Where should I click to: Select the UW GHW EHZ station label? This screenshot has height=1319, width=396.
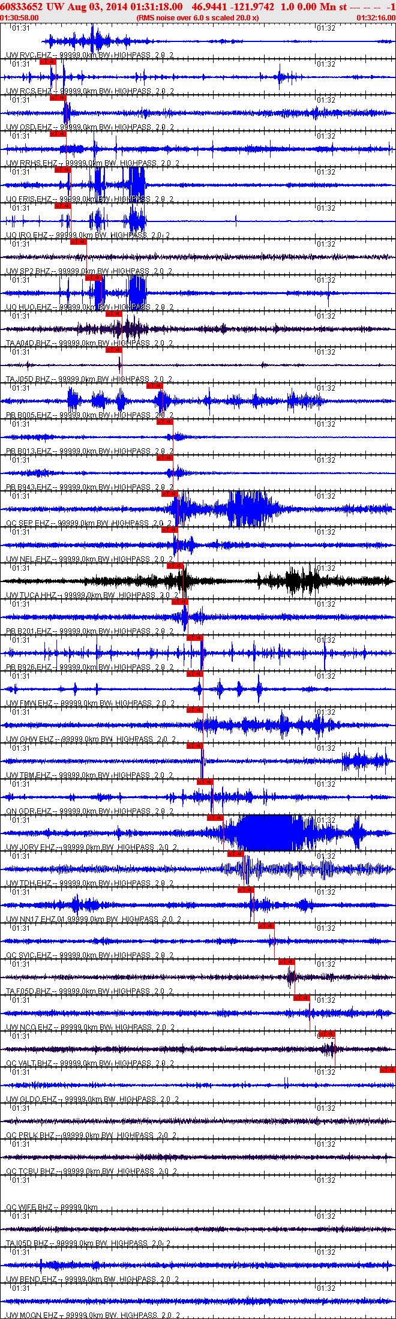pyautogui.click(x=91, y=739)
